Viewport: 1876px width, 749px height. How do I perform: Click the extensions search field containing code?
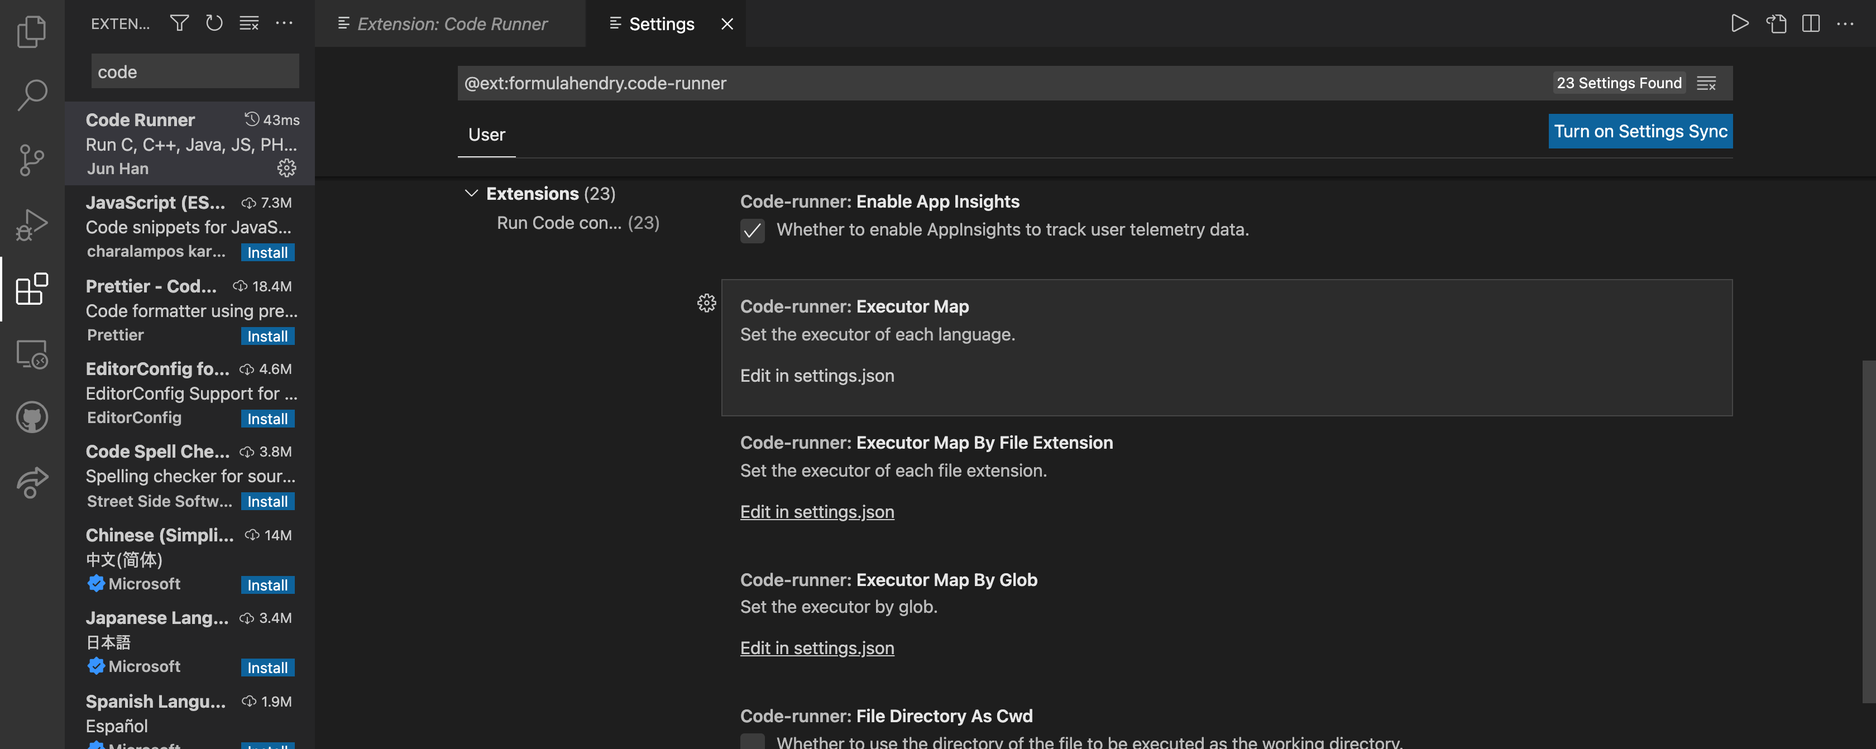tap(194, 71)
